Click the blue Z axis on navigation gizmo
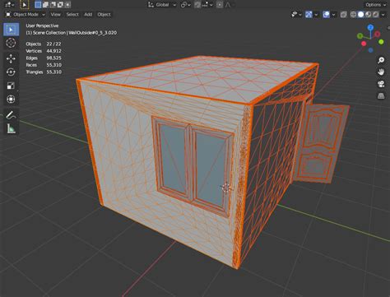390x297 pixels. 370,27
